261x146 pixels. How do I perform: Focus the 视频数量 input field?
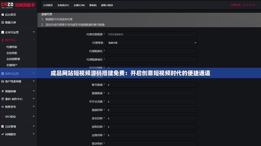coord(151,93)
